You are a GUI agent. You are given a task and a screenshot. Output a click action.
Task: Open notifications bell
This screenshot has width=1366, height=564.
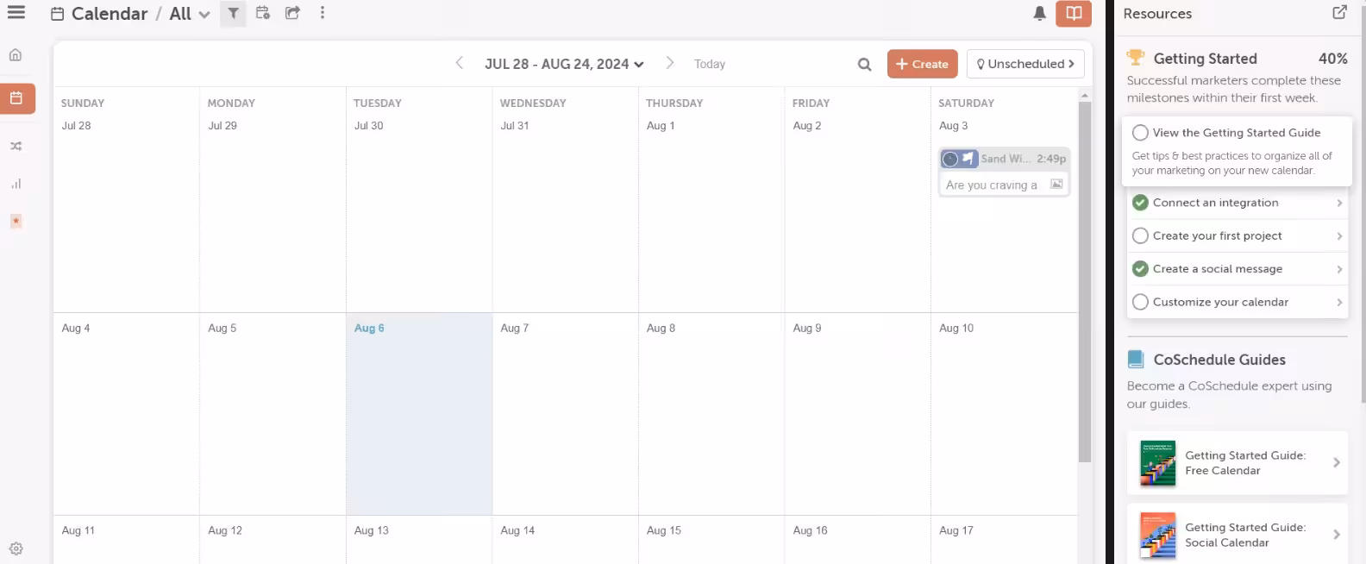1040,13
